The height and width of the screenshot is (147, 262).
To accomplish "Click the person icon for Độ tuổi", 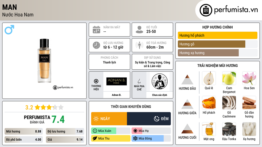I will point(139,30).
